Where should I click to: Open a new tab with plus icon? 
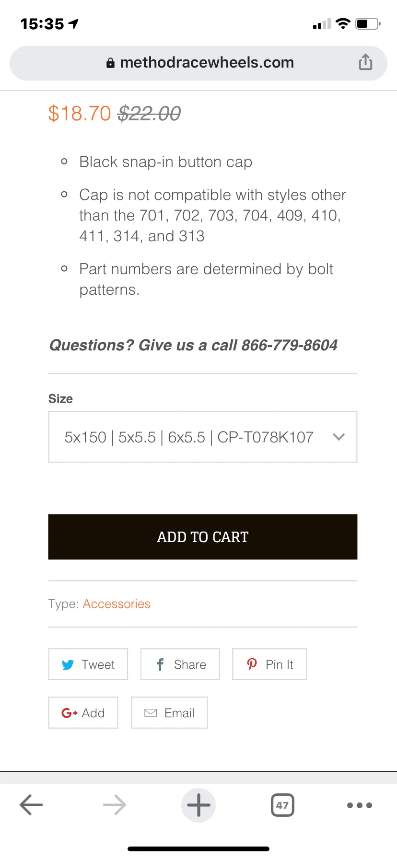point(198,805)
